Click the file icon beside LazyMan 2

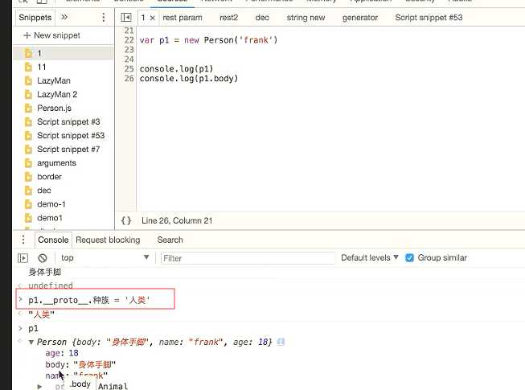point(28,94)
